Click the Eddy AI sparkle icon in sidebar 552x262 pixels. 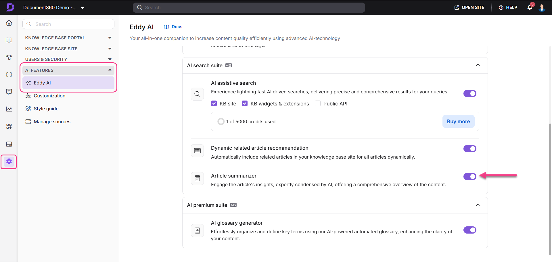click(x=28, y=83)
